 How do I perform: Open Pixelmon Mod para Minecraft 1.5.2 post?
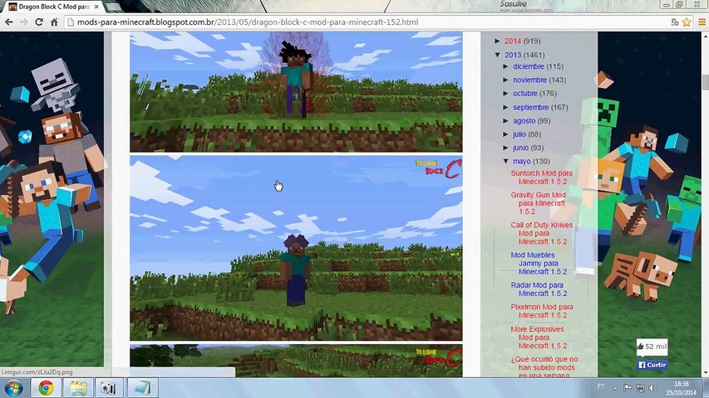[542, 311]
